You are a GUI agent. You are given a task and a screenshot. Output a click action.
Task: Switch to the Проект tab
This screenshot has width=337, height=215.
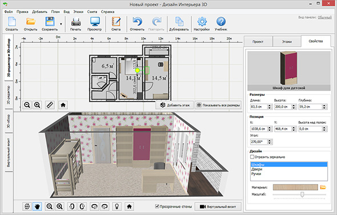258,42
